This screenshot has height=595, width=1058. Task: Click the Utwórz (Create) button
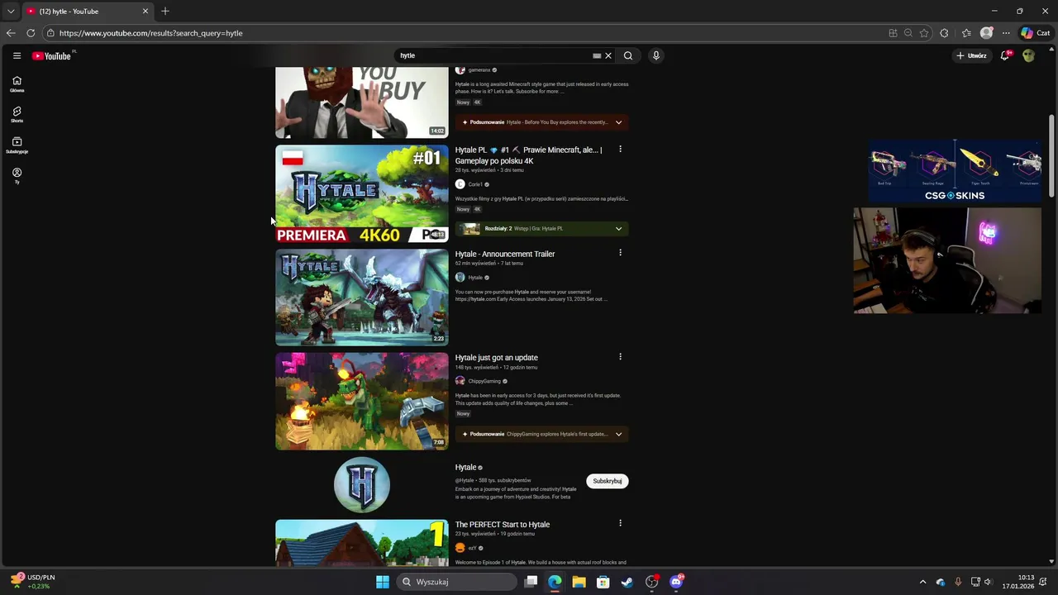tap(971, 55)
